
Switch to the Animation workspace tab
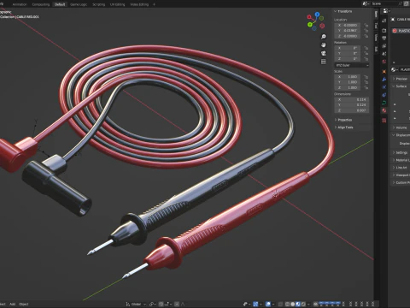click(20, 4)
